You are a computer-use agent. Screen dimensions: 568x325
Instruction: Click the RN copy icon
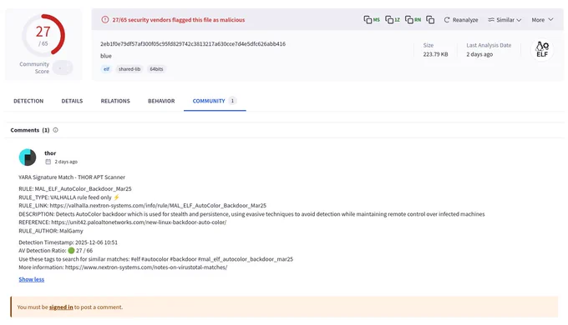[413, 19]
